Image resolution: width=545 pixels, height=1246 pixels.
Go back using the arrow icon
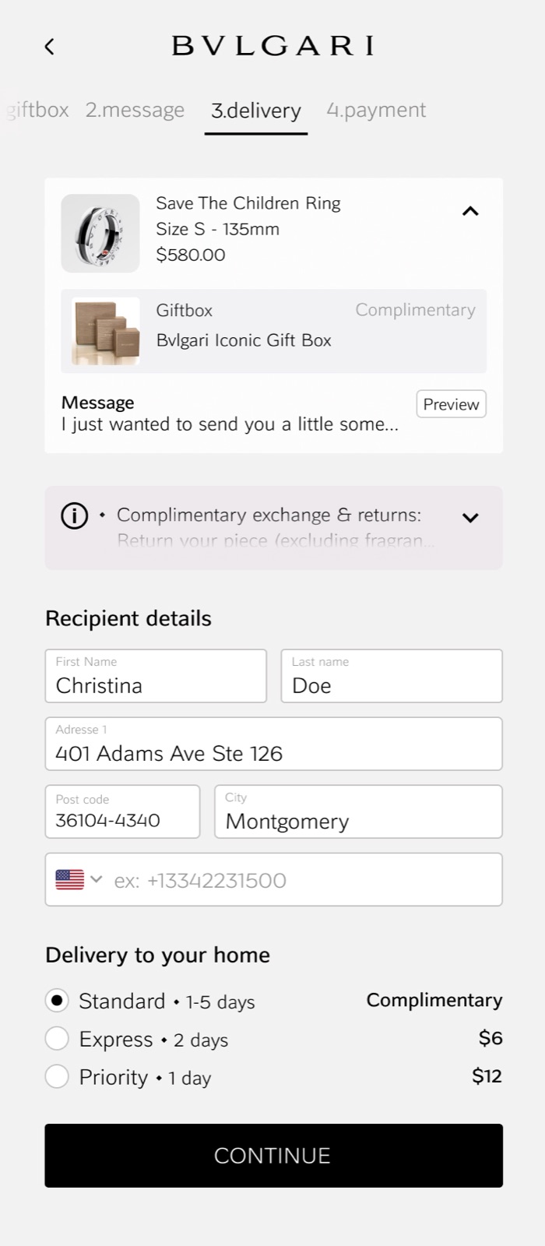[x=49, y=47]
